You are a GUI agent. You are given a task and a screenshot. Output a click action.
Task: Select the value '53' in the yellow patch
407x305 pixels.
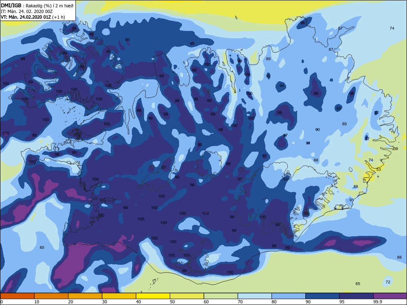point(379,169)
